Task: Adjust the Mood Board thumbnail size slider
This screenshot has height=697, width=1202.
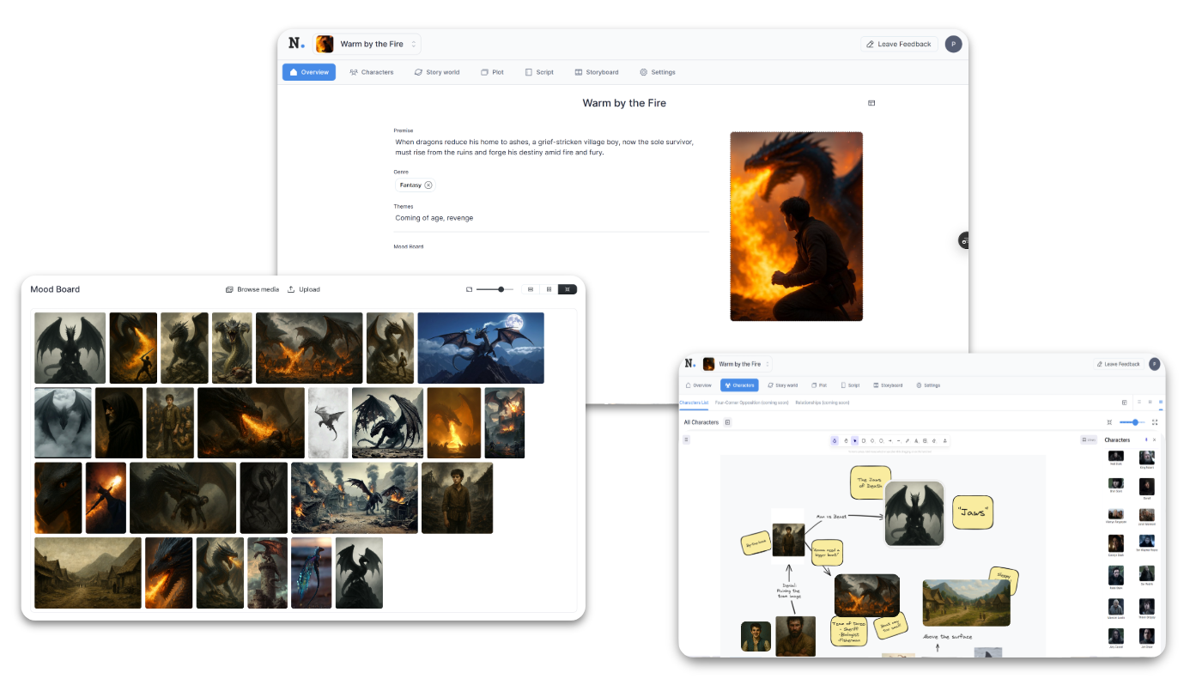Action: (x=500, y=289)
